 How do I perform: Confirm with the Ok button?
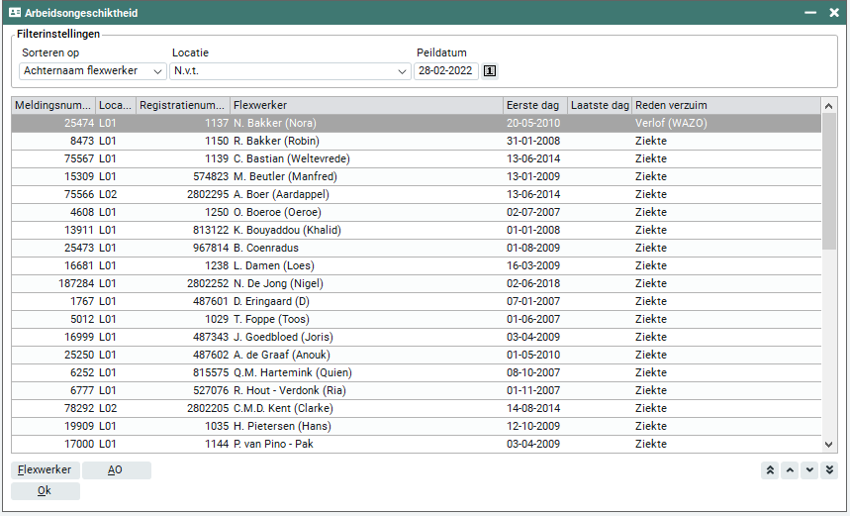click(46, 490)
